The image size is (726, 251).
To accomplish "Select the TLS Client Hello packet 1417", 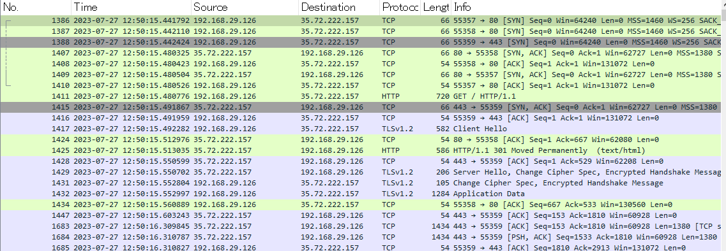I will point(361,129).
